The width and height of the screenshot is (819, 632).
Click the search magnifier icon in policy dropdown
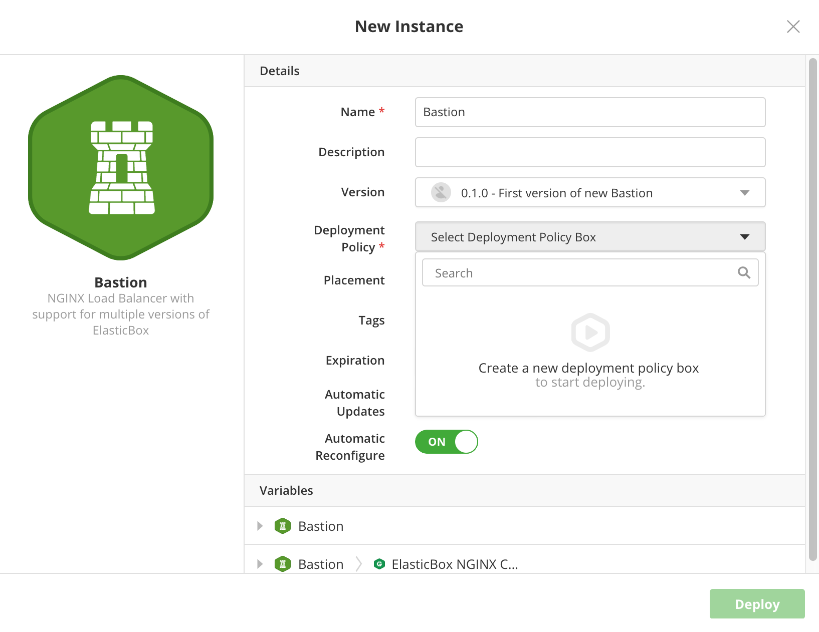click(x=744, y=272)
